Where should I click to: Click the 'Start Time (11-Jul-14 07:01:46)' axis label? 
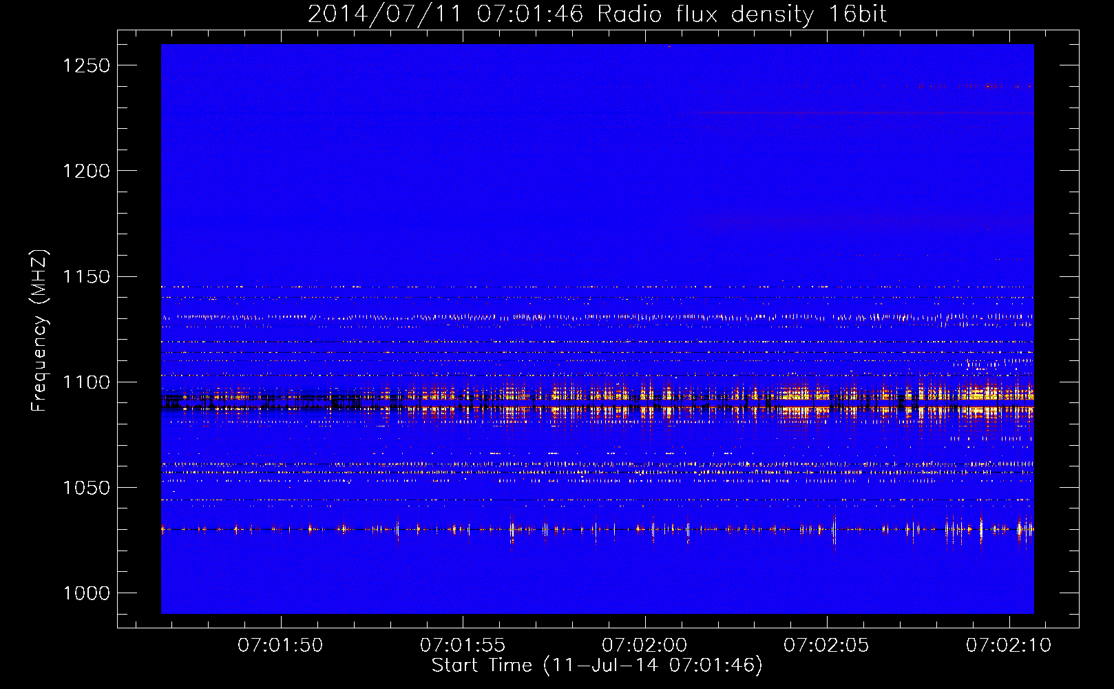(x=597, y=666)
